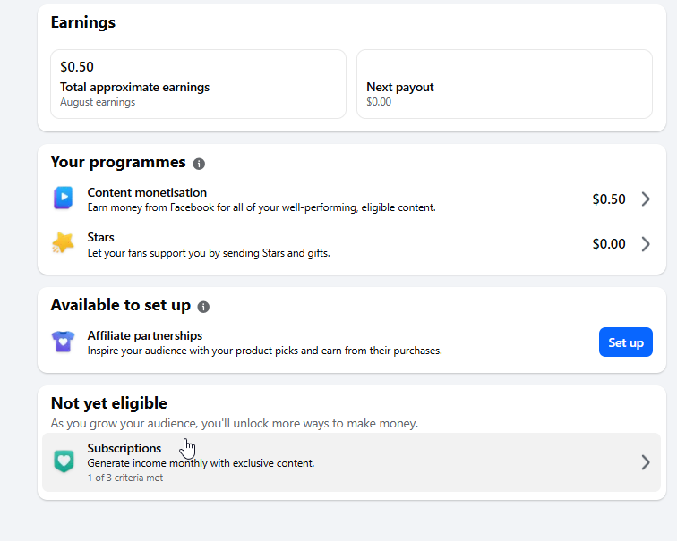Image resolution: width=677 pixels, height=541 pixels.
Task: Click the August earnings label
Action: (x=98, y=102)
